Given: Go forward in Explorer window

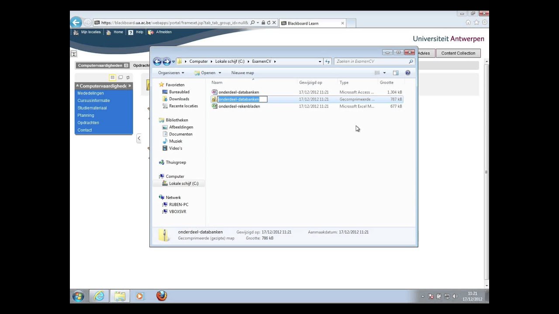Looking at the screenshot, I should (166, 61).
